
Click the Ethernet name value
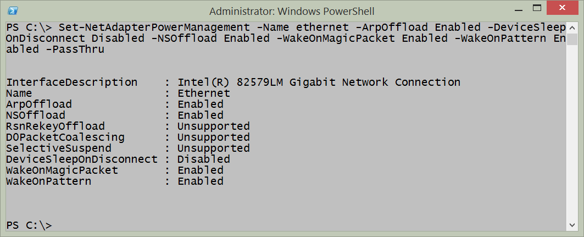(204, 93)
